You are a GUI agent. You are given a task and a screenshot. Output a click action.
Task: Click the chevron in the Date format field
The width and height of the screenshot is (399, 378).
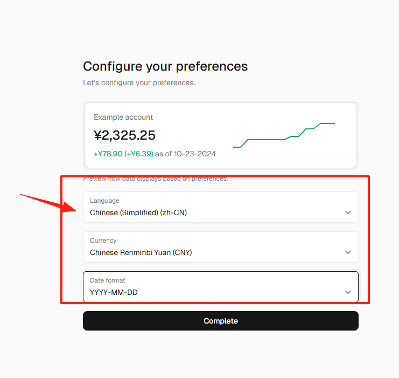tap(348, 292)
